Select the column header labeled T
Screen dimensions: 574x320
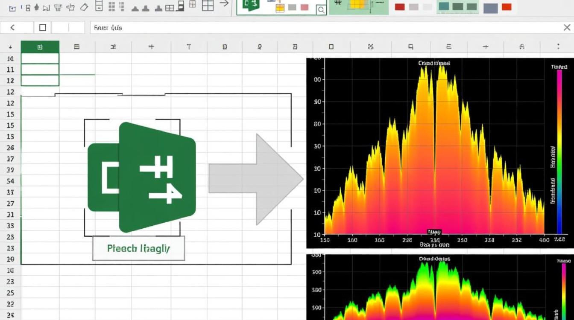point(189,47)
